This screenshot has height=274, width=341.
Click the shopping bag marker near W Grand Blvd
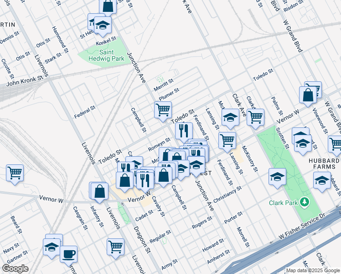(308, 95)
